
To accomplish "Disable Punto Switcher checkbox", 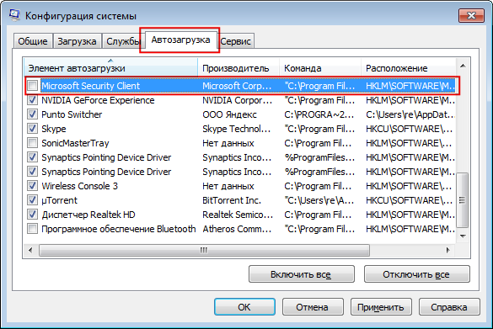I will pos(32,114).
